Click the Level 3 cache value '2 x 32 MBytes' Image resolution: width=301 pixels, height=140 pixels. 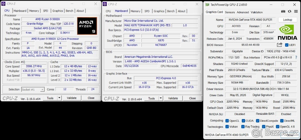73,80
